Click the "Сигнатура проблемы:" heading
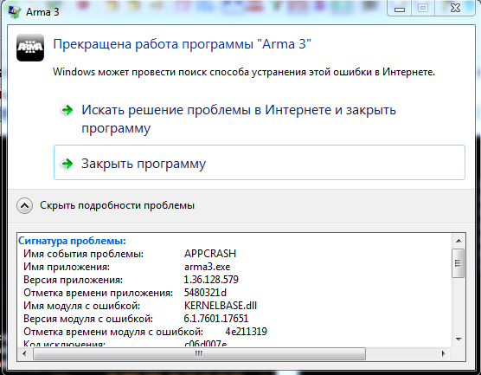 coord(72,241)
